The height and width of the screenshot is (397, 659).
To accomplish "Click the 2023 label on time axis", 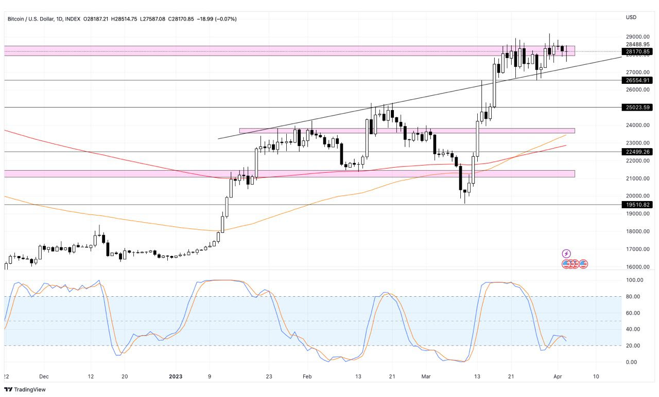I will click(177, 376).
